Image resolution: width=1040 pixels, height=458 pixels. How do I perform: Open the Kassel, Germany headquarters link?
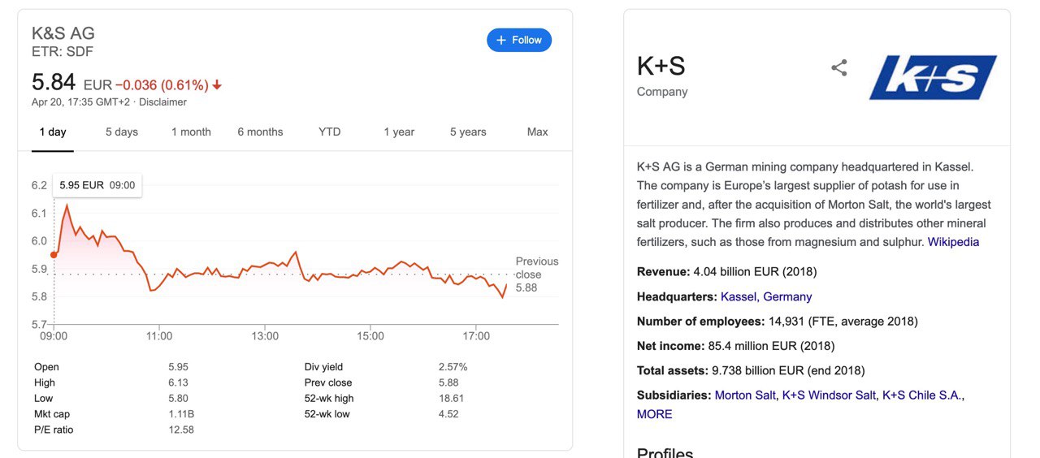coord(766,297)
